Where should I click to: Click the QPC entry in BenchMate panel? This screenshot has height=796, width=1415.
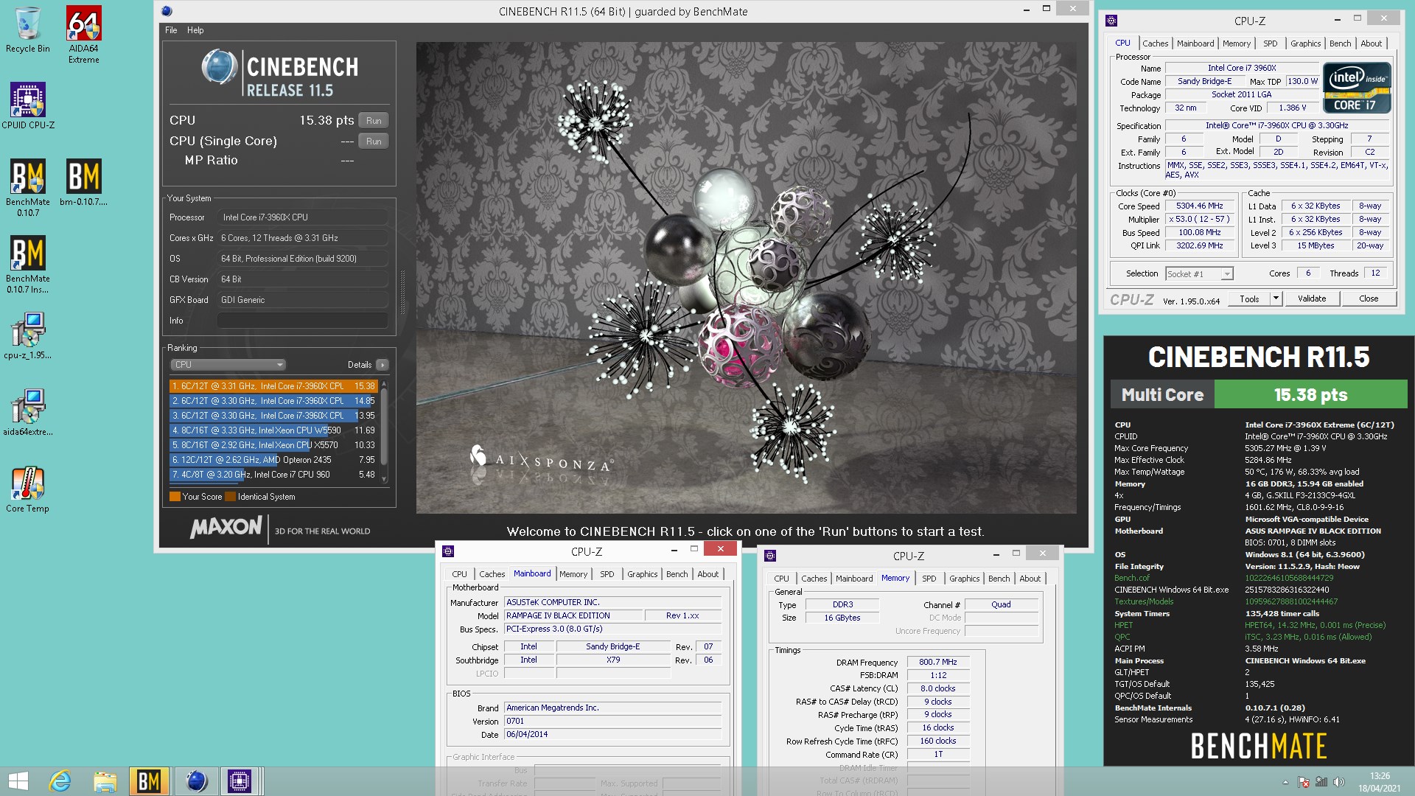[x=1122, y=637]
